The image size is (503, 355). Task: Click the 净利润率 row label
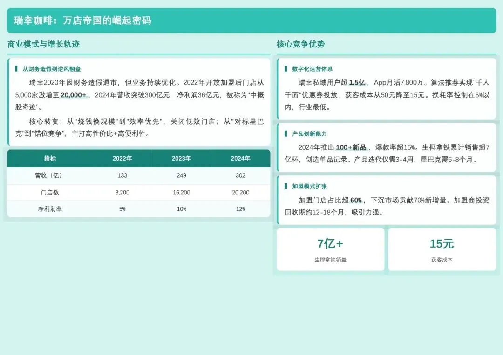[x=50, y=209]
